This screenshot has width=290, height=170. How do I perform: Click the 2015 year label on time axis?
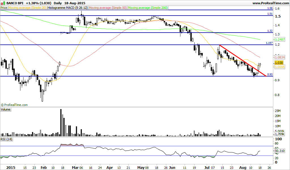(11, 168)
